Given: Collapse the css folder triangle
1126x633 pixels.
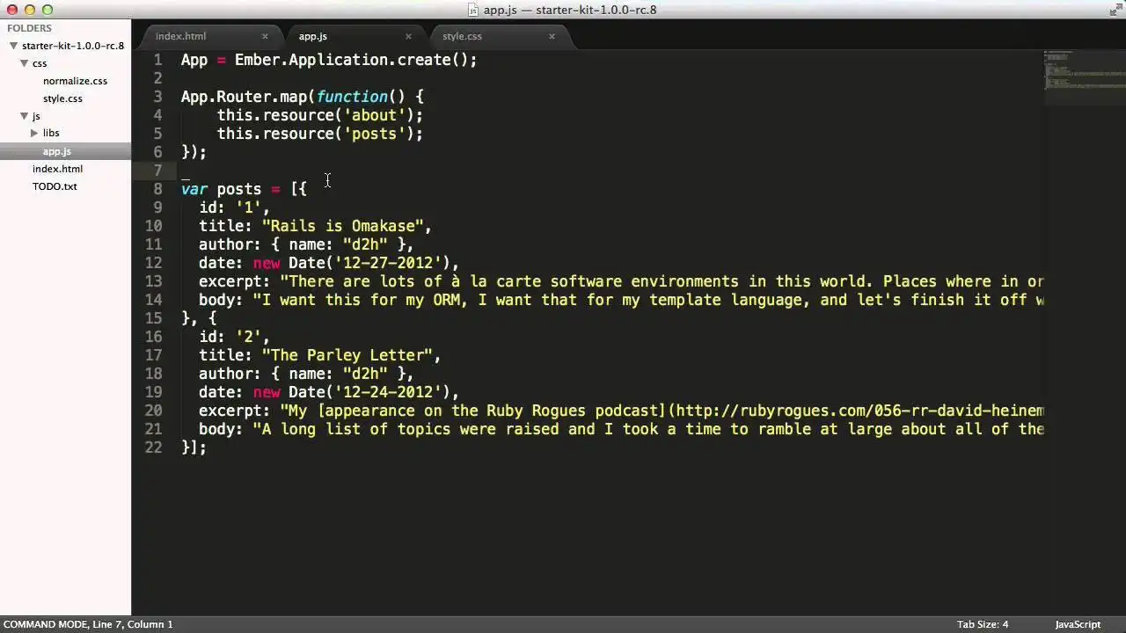Looking at the screenshot, I should click(24, 63).
